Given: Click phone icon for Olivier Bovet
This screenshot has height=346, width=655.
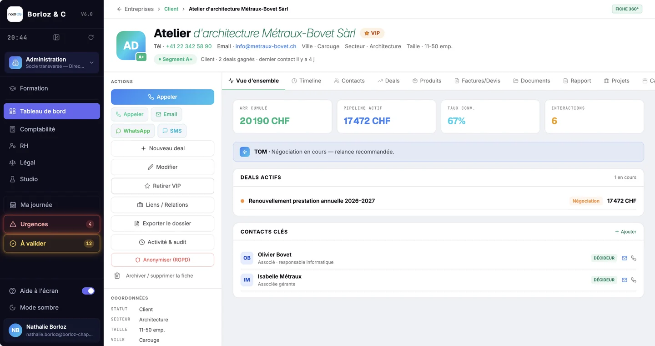Looking at the screenshot, I should point(634,258).
